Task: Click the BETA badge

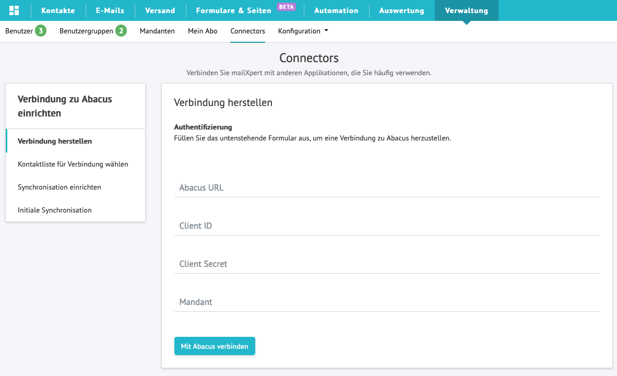Action: (x=286, y=7)
